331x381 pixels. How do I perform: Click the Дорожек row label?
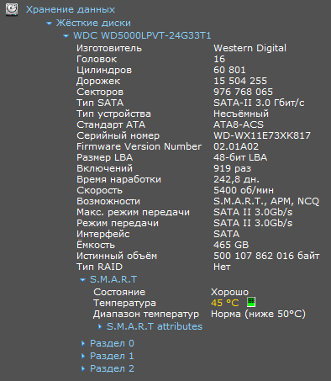[x=98, y=81]
